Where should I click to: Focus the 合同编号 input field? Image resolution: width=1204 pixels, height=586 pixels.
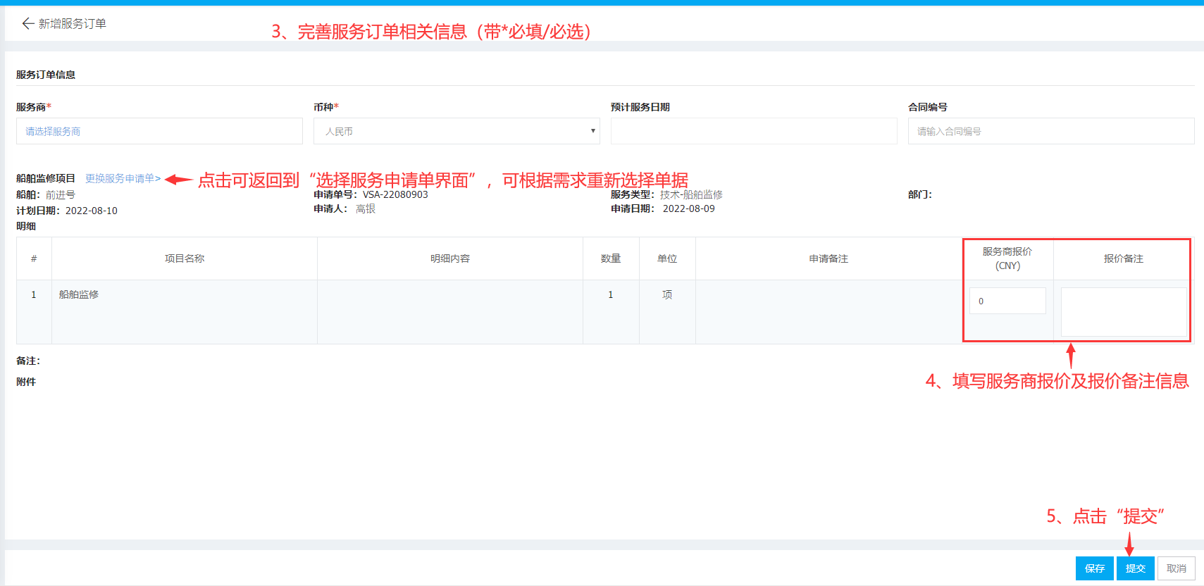(1051, 131)
